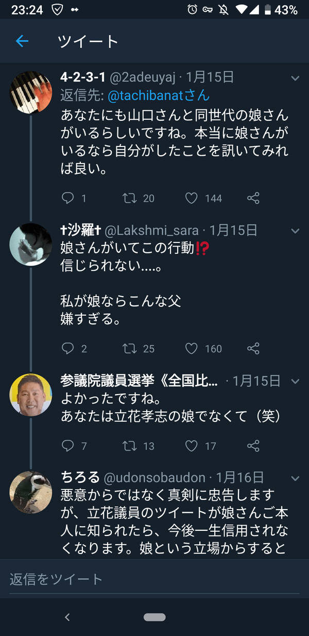Viewport: 309px width, 636px height.
Task: Open reply icon showing 7 replies
Action: pyautogui.click(x=68, y=446)
